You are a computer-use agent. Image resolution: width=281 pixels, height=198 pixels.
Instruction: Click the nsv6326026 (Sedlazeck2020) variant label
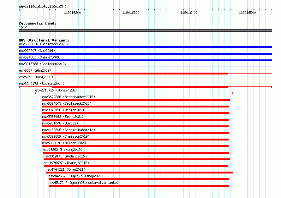pos(44,44)
